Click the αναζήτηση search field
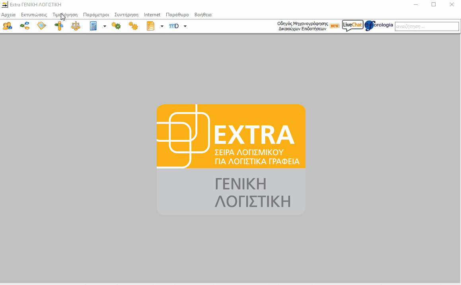Image resolution: width=461 pixels, height=285 pixels. 426,27
